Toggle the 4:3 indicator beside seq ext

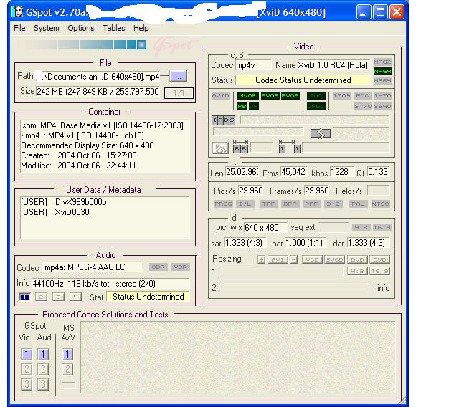(361, 227)
